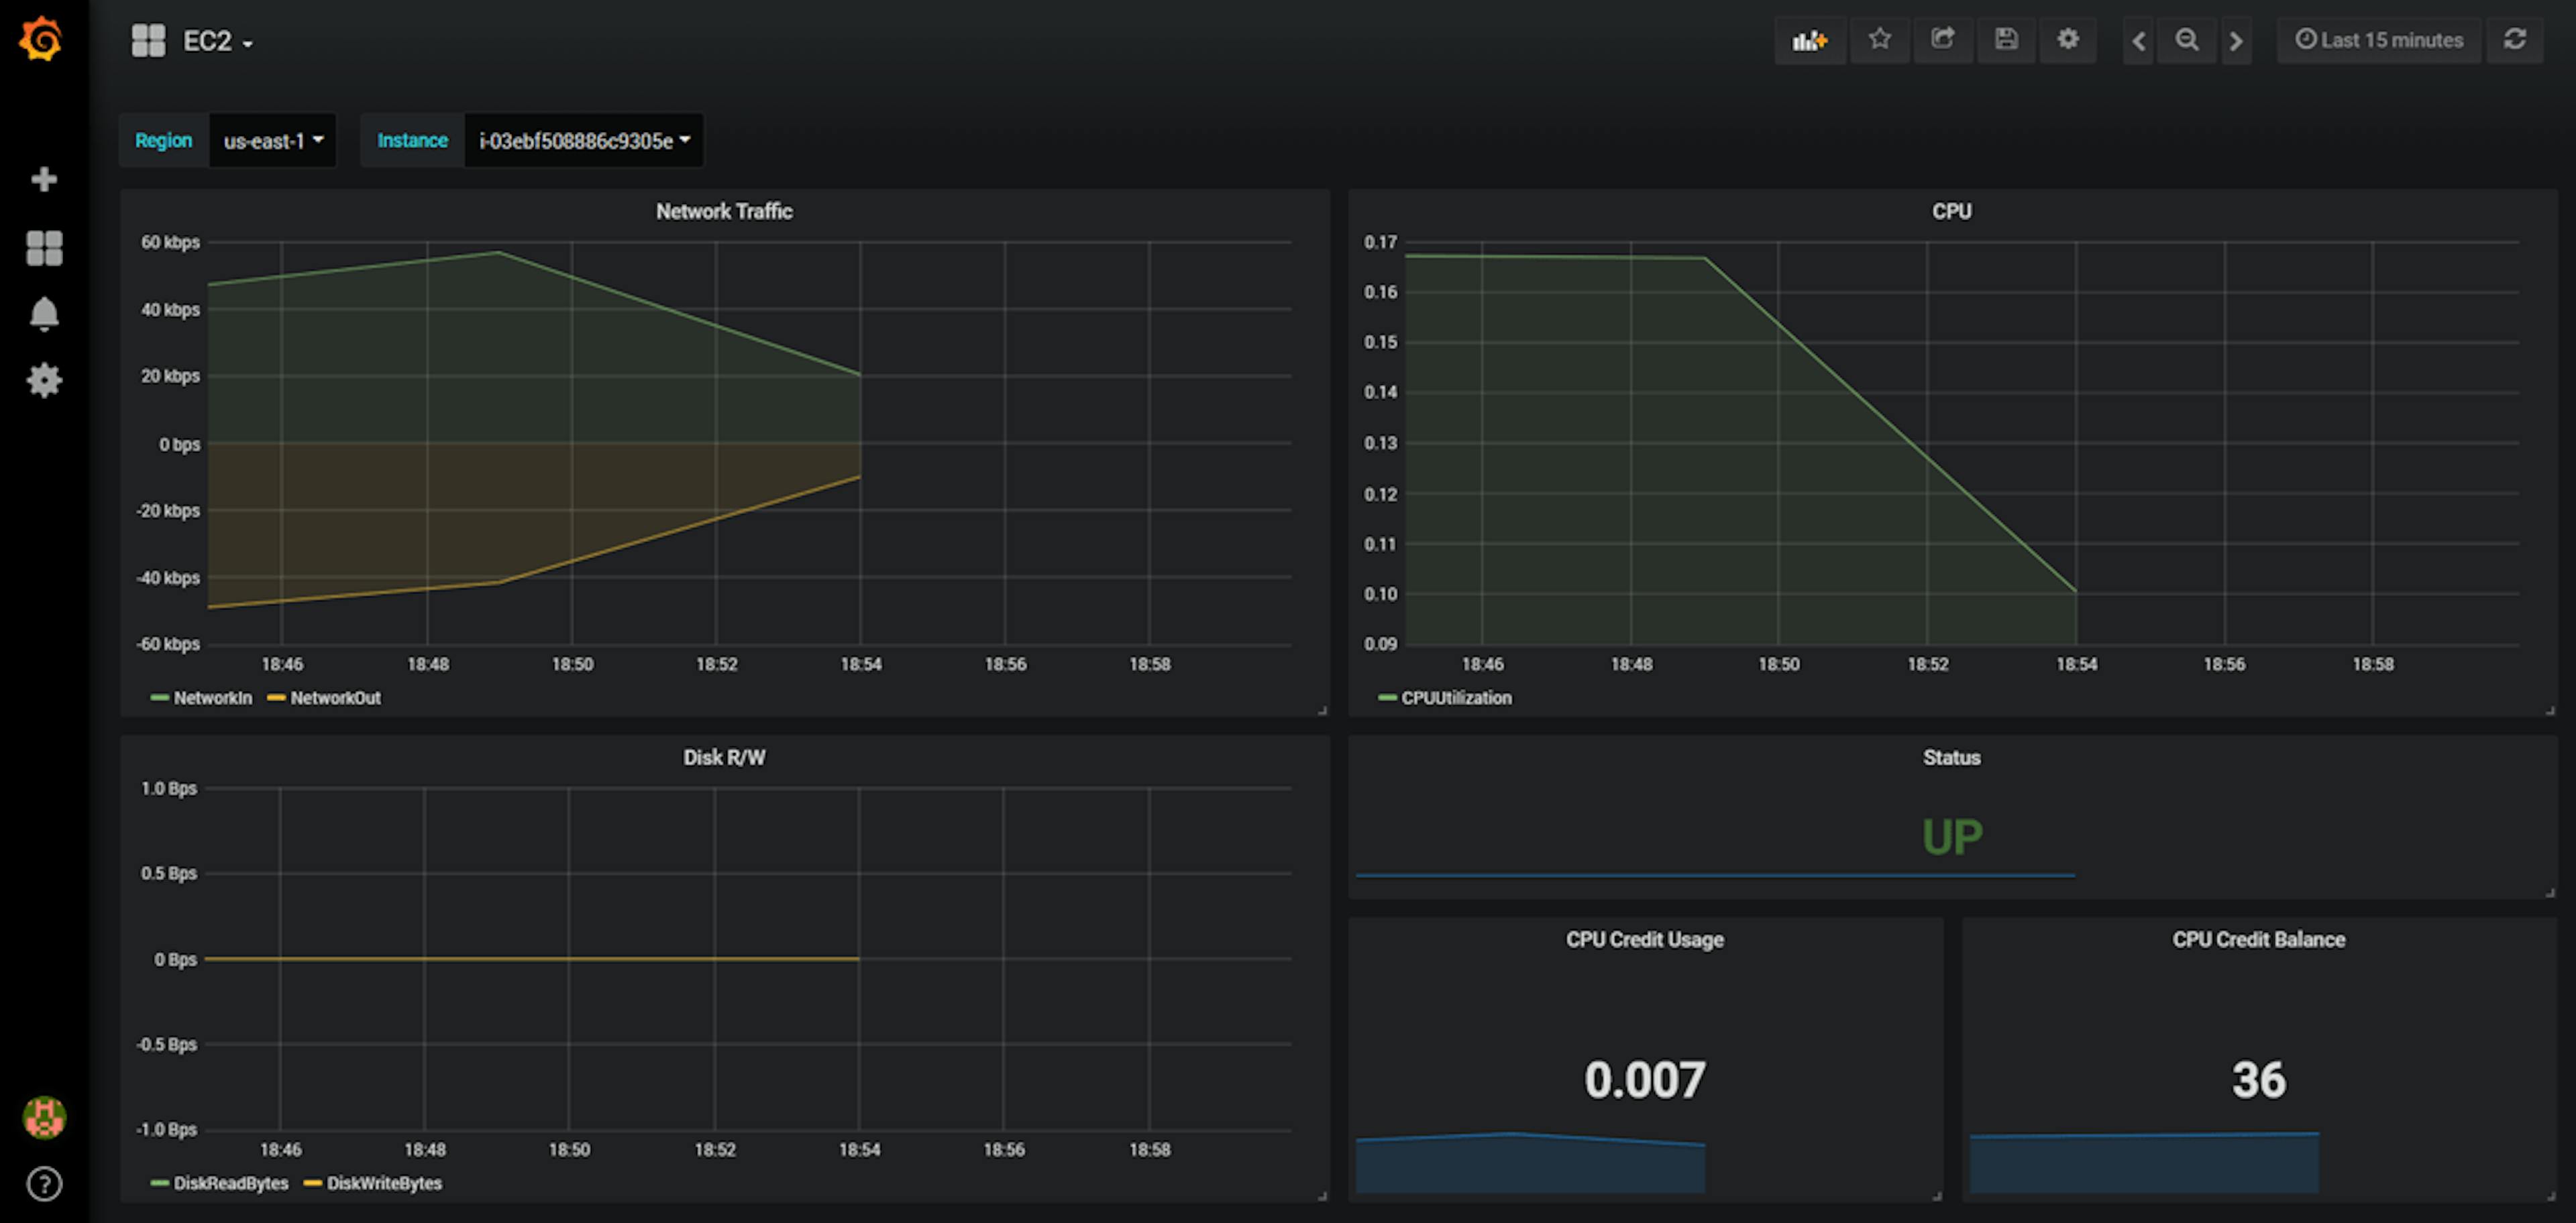Click the NetworkOut yellow color swatch
Screen dimensions: 2576x1223
pyautogui.click(x=277, y=697)
